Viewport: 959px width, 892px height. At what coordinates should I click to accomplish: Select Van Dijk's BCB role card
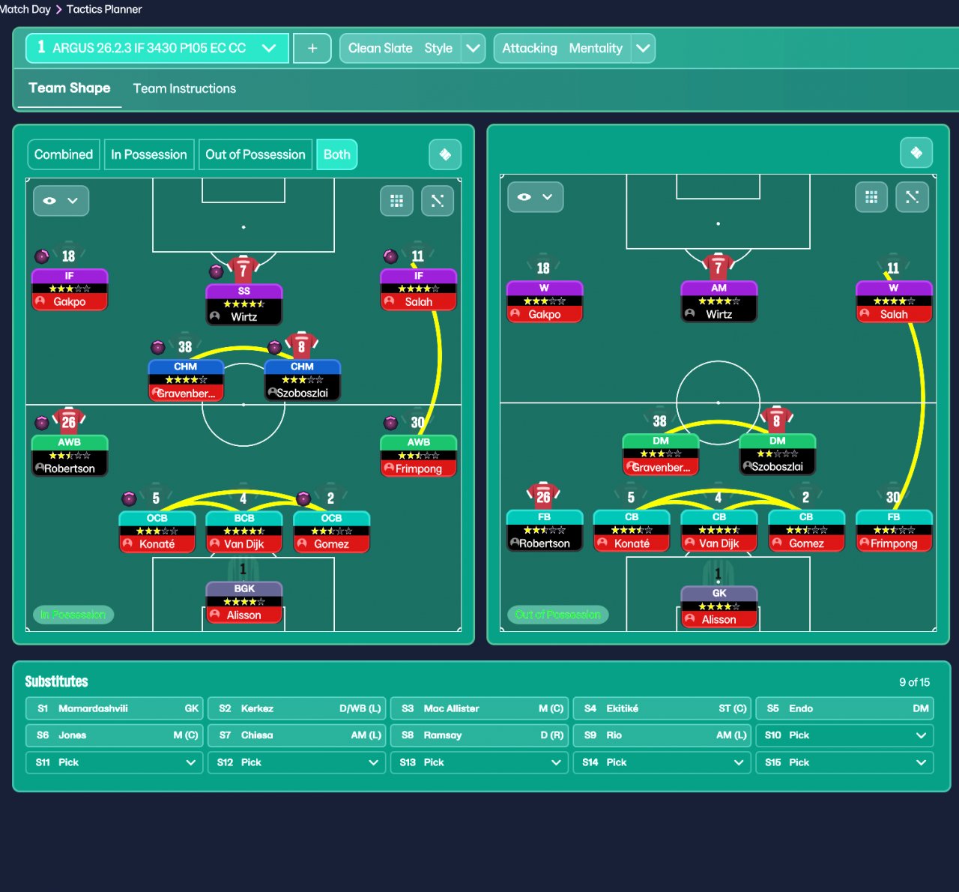pos(244,531)
